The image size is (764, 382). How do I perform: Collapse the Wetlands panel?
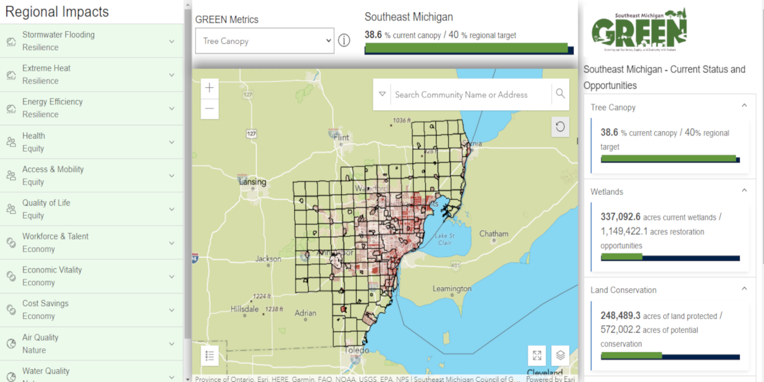pyautogui.click(x=744, y=191)
